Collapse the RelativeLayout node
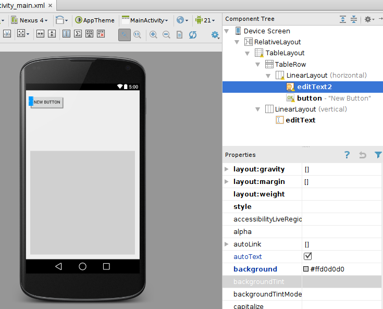Image resolution: width=383 pixels, height=309 pixels. tap(237, 42)
